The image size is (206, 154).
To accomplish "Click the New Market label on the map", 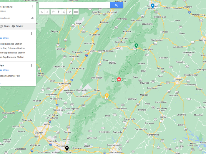I will [x=91, y=51].
